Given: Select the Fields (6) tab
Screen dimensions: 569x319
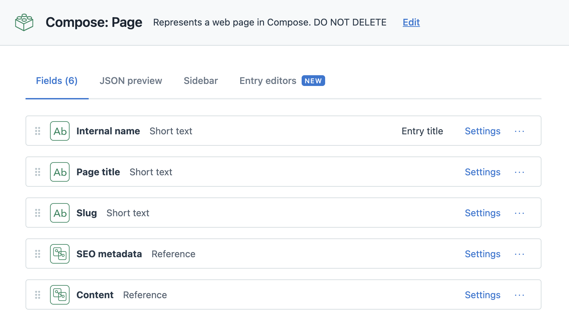Looking at the screenshot, I should (57, 81).
